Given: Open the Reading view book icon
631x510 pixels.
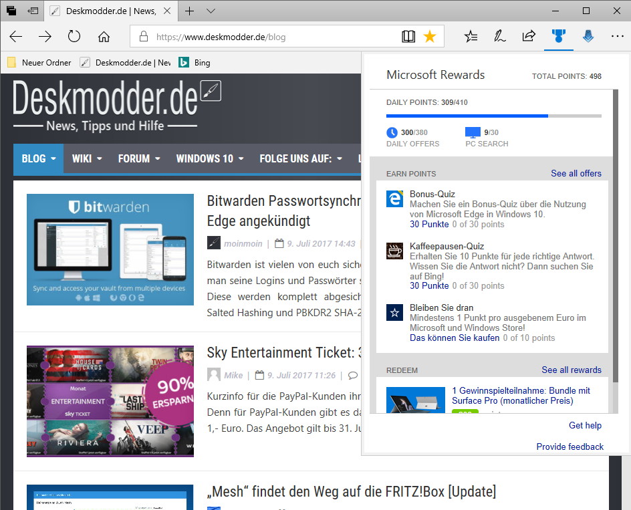Looking at the screenshot, I should point(408,37).
